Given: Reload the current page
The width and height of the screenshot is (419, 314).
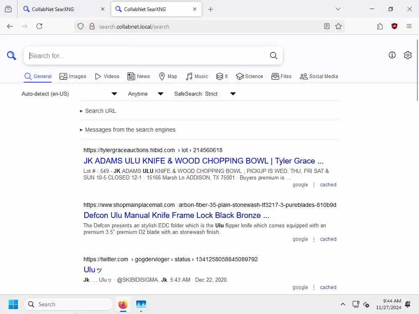Looking at the screenshot, I should tap(39, 26).
